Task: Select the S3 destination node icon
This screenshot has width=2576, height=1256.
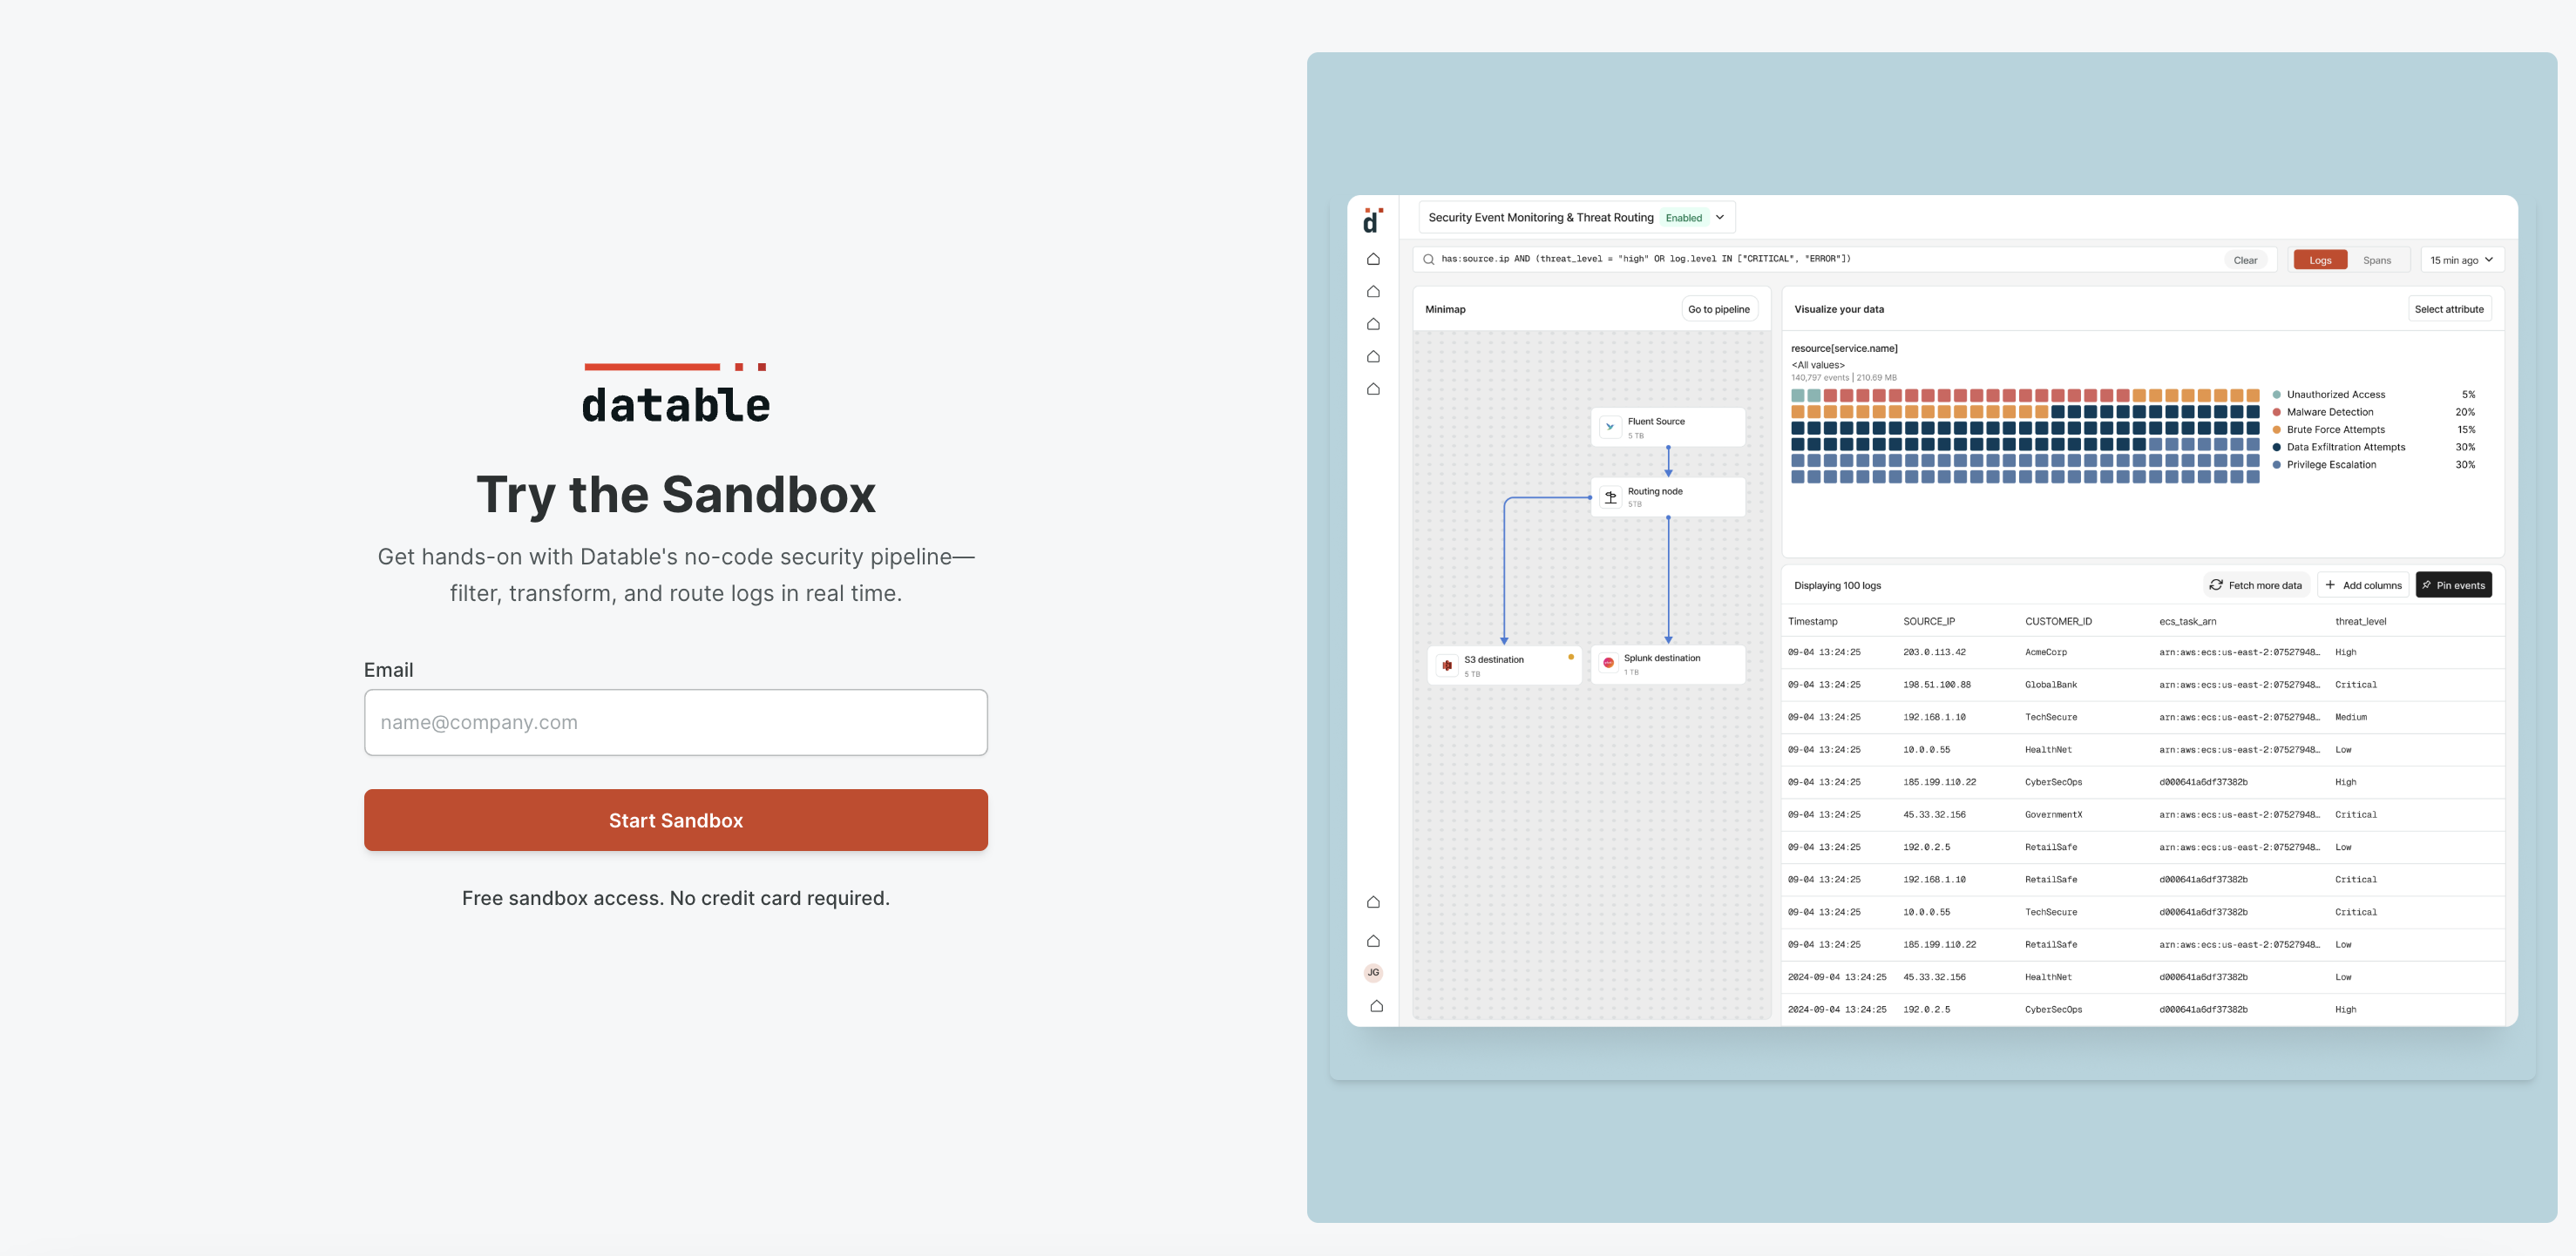Action: (x=1447, y=665)
